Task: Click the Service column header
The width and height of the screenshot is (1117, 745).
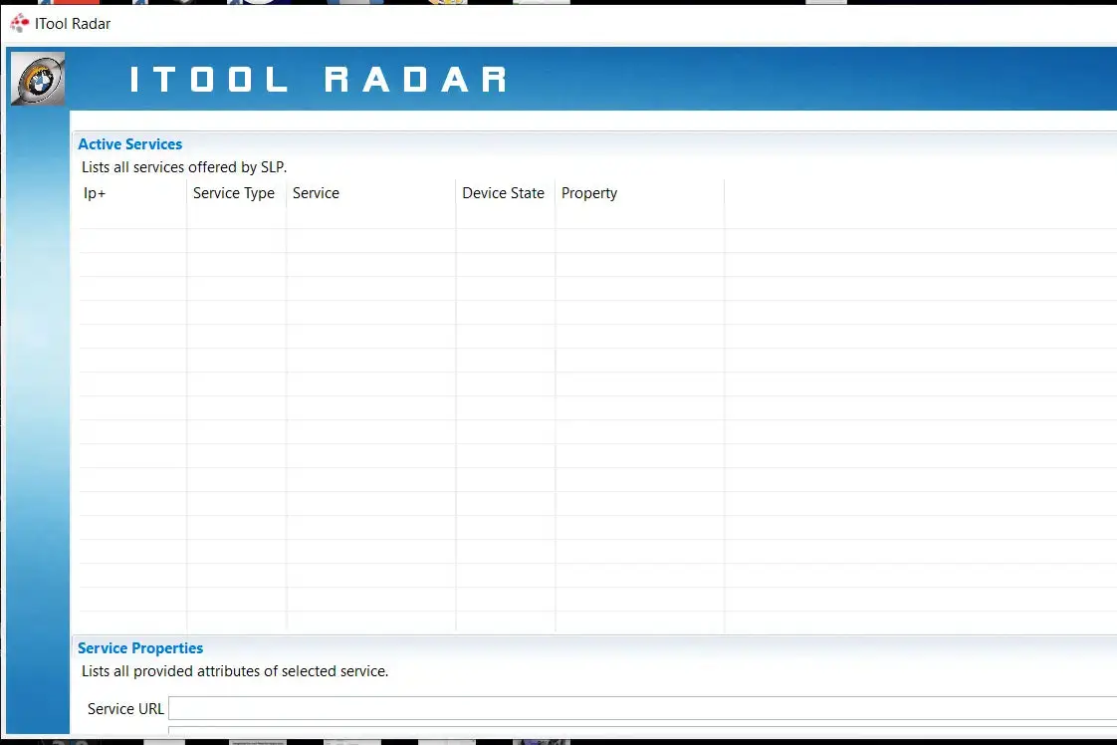Action: (316, 193)
